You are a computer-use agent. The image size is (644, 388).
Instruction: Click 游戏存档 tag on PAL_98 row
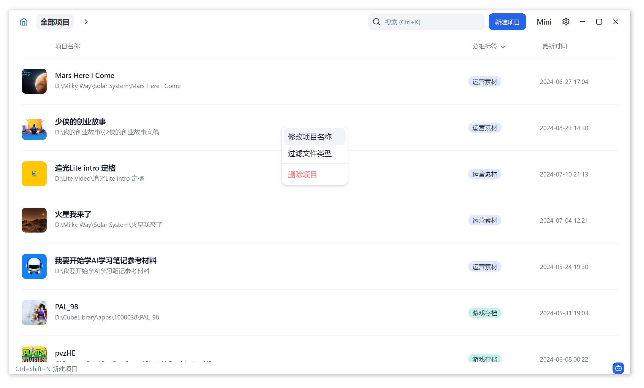point(485,313)
